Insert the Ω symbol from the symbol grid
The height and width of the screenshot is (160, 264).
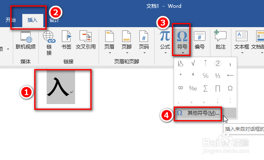[x=230, y=88]
